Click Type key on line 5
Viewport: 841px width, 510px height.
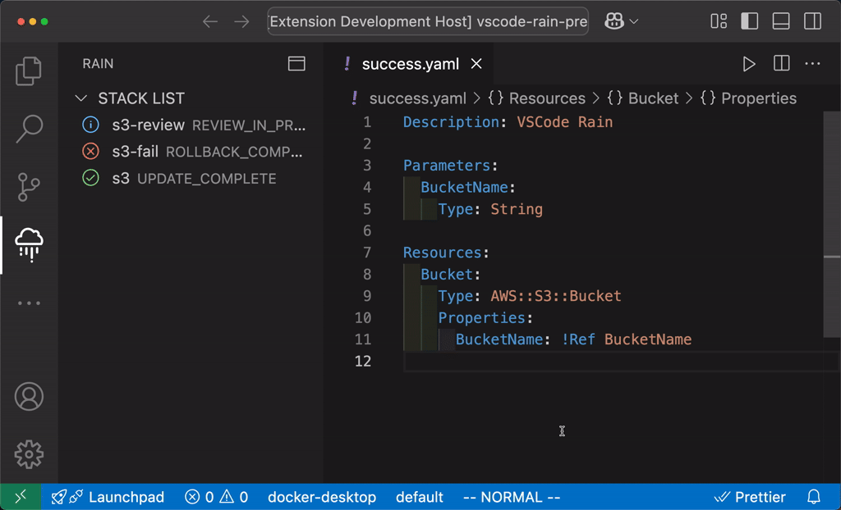pyautogui.click(x=455, y=209)
